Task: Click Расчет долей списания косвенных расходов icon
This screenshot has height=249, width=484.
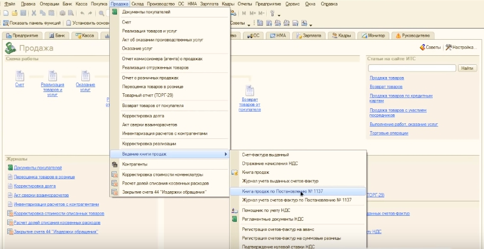Action: click(115, 183)
